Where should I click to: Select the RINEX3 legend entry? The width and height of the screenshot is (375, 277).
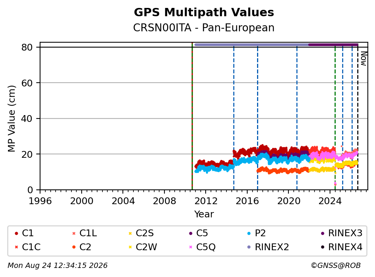pos(342,233)
